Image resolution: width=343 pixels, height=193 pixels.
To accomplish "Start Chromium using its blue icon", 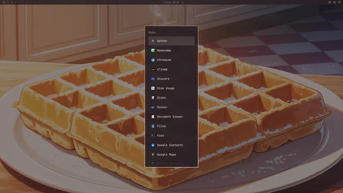I will [x=153, y=60].
